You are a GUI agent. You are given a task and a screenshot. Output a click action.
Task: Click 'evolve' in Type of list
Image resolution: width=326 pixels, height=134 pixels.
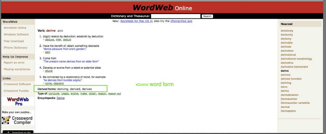pyautogui.click(x=74, y=94)
